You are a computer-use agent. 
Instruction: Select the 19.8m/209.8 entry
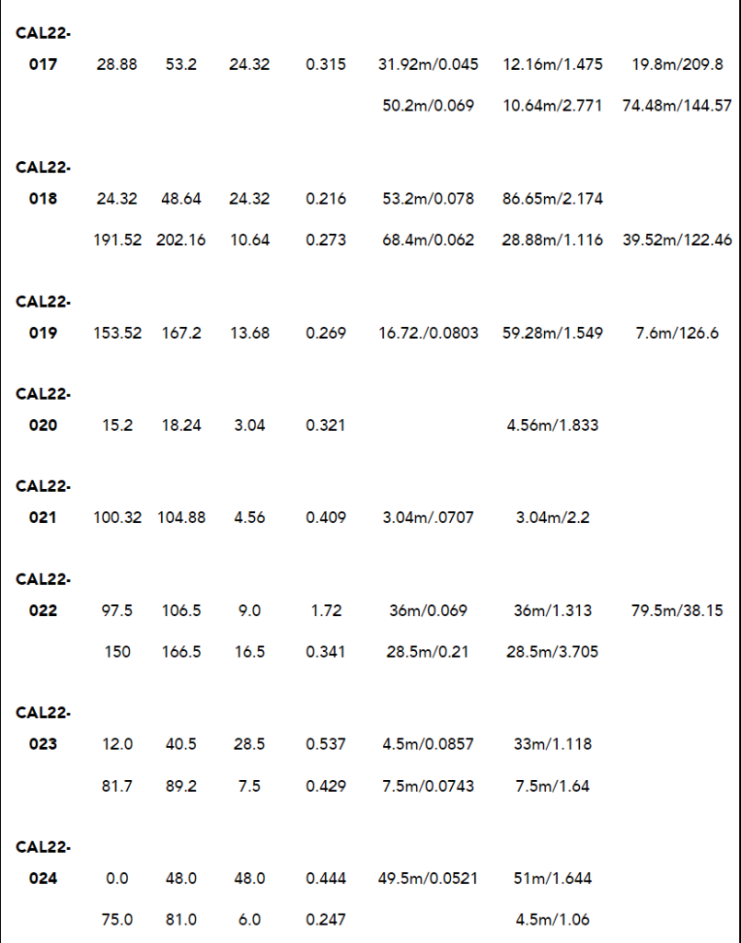pyautogui.click(x=677, y=64)
